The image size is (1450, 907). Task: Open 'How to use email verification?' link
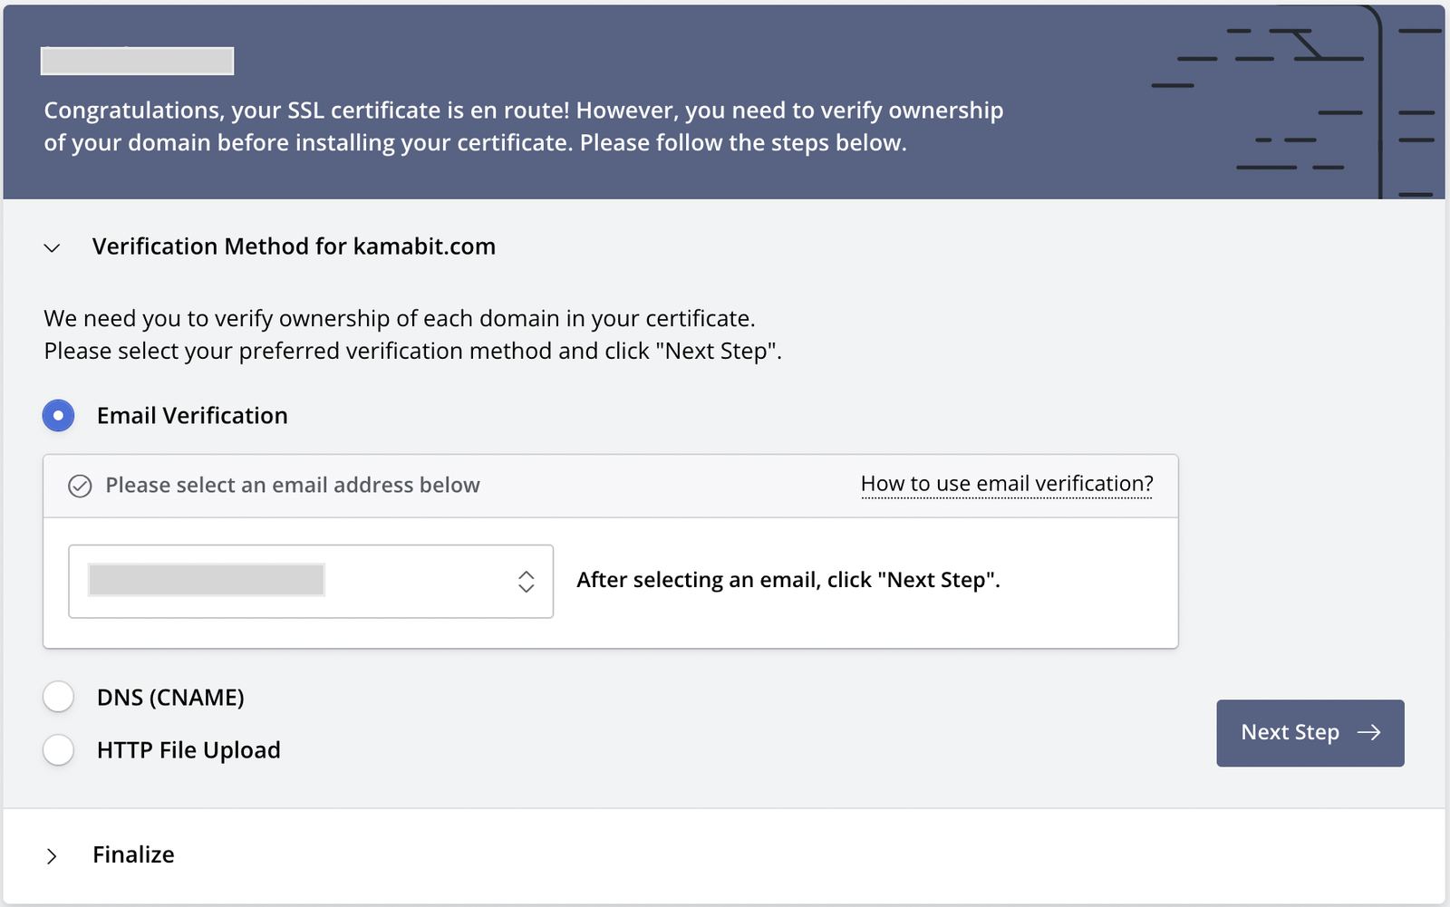tap(1006, 484)
